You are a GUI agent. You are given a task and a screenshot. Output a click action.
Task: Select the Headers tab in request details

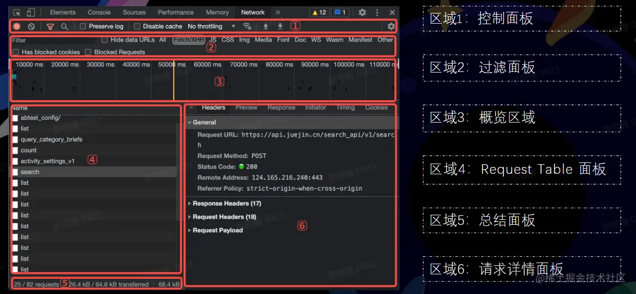point(213,107)
